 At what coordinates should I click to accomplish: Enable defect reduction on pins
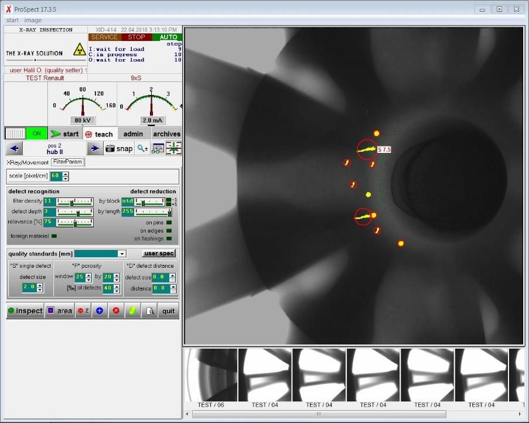169,223
